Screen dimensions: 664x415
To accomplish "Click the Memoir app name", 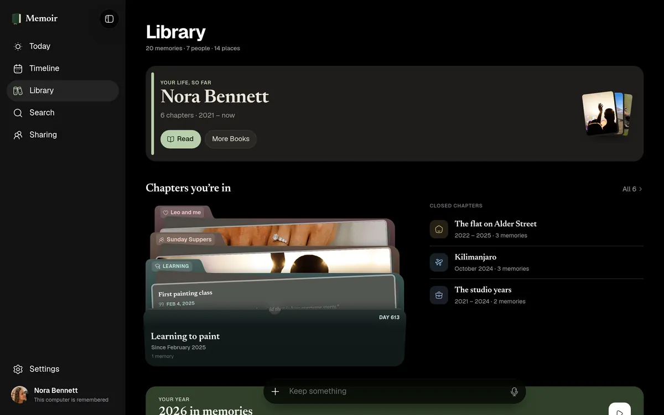I will coord(41,18).
